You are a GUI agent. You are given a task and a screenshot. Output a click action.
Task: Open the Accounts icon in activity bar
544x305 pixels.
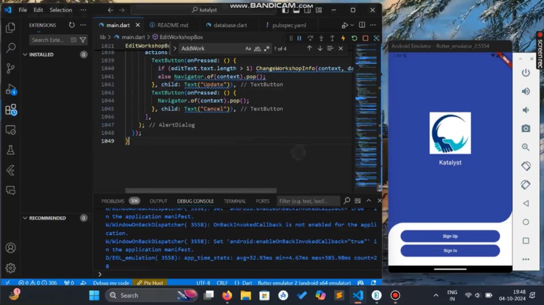[10, 248]
